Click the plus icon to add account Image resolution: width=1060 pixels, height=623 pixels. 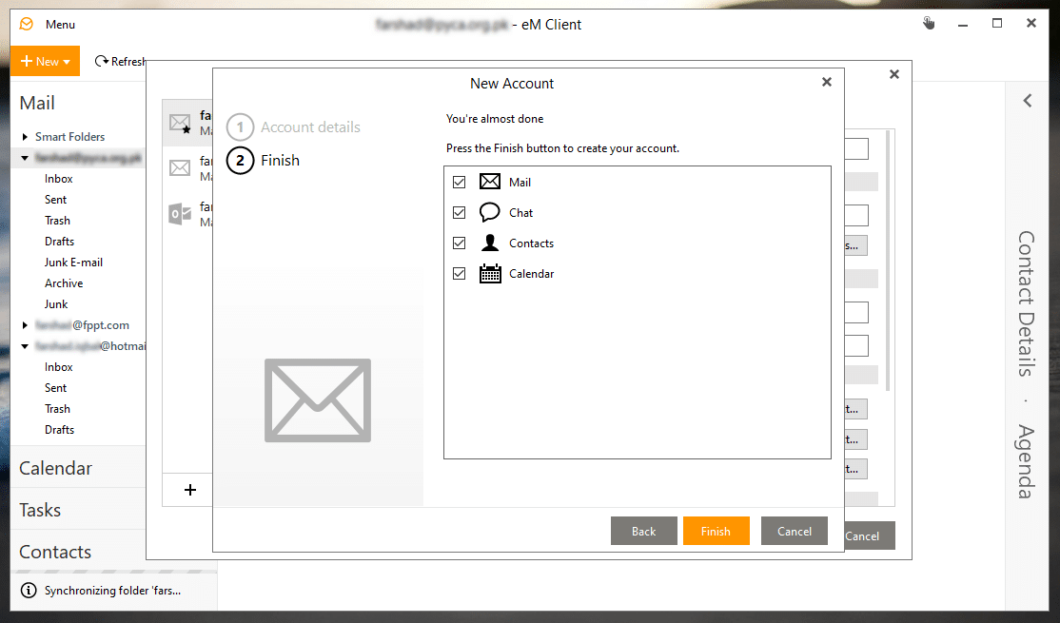pyautogui.click(x=189, y=490)
